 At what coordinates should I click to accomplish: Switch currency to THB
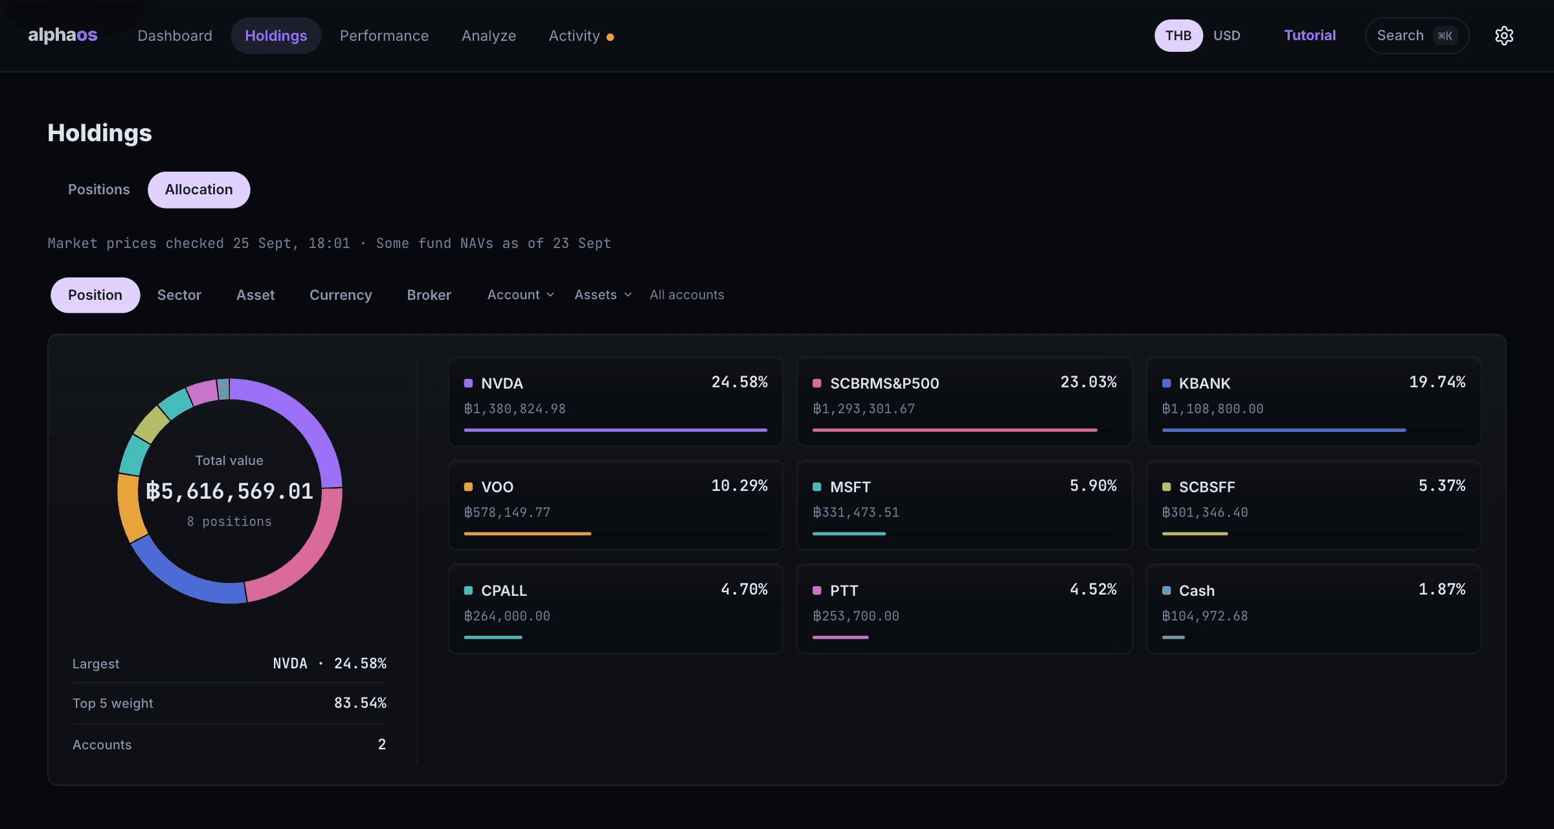[x=1178, y=36]
